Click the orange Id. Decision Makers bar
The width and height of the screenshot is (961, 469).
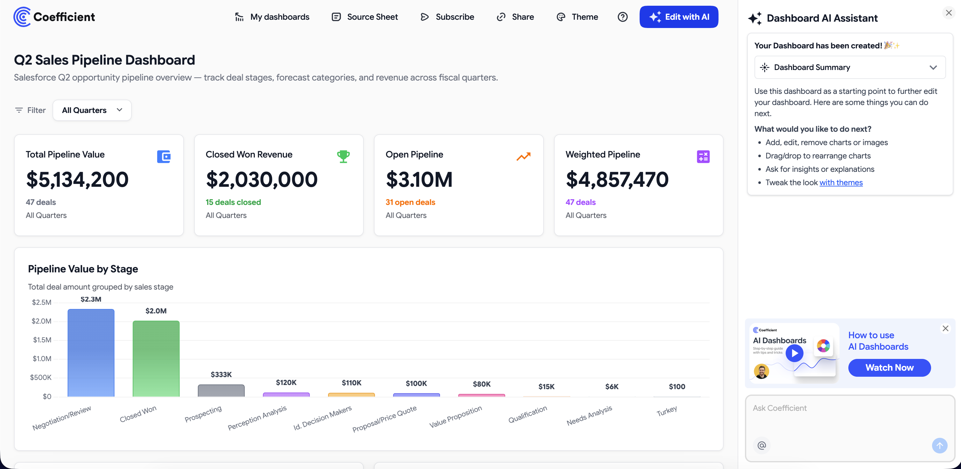pos(351,394)
